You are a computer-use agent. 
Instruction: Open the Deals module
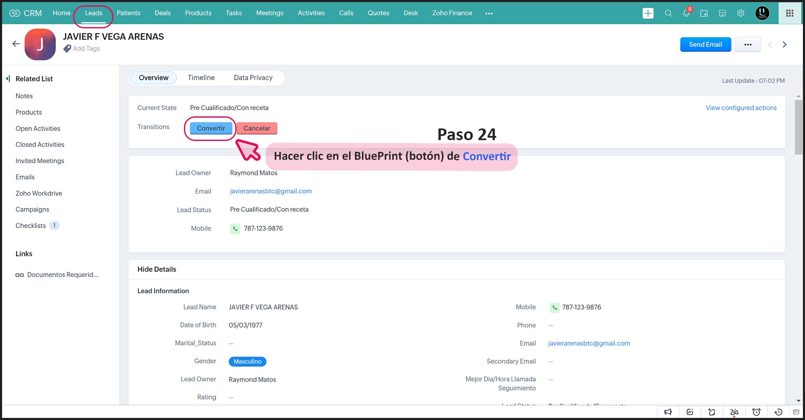pyautogui.click(x=162, y=13)
